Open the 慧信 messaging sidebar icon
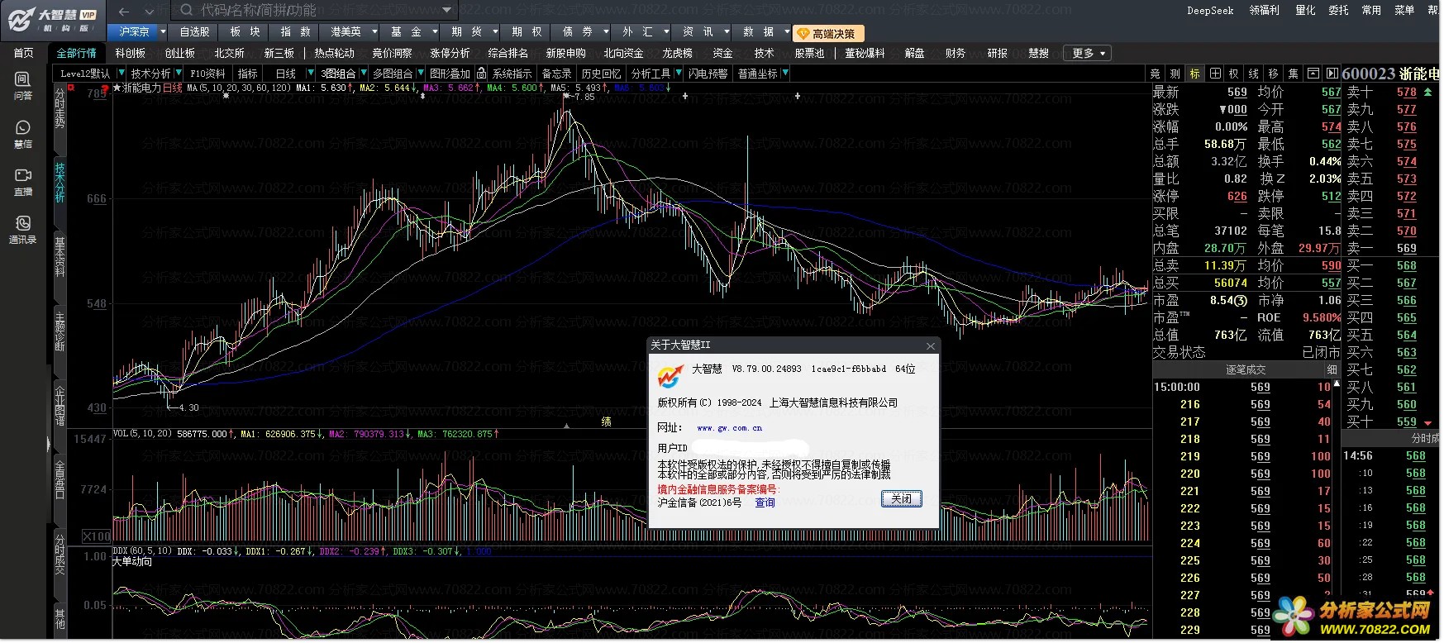 (23, 135)
